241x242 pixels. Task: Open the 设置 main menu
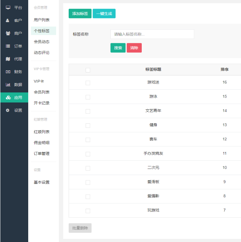click(x=14, y=110)
